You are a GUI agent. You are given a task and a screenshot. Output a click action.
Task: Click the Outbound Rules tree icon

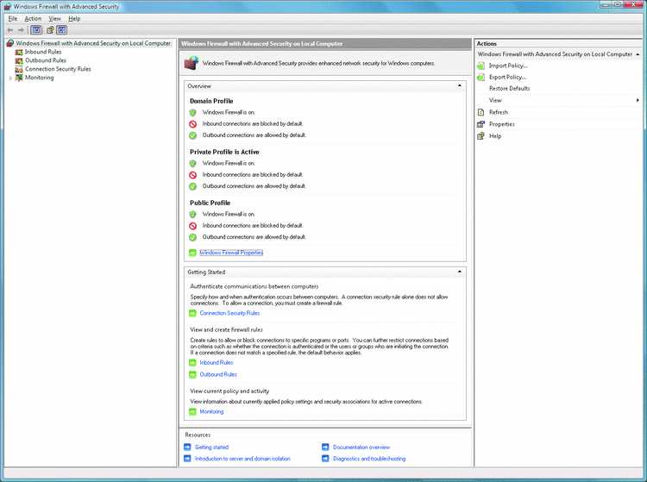[x=19, y=60]
